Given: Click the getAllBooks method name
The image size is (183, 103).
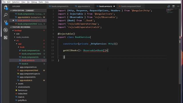Looking at the screenshot, I should pyautogui.click(x=70, y=50).
